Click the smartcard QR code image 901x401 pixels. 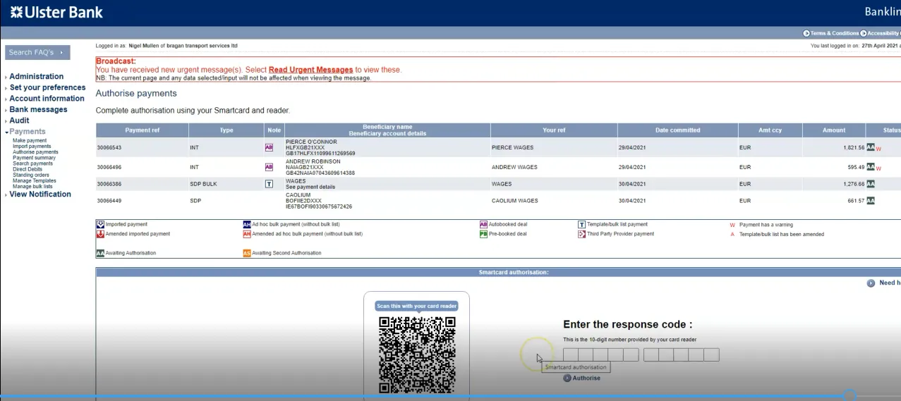pos(417,354)
